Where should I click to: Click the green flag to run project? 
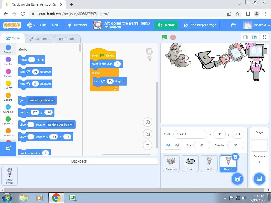165,37
